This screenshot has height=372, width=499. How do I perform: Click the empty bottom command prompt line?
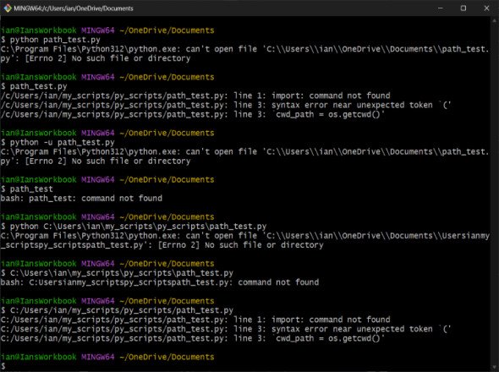click(245, 366)
